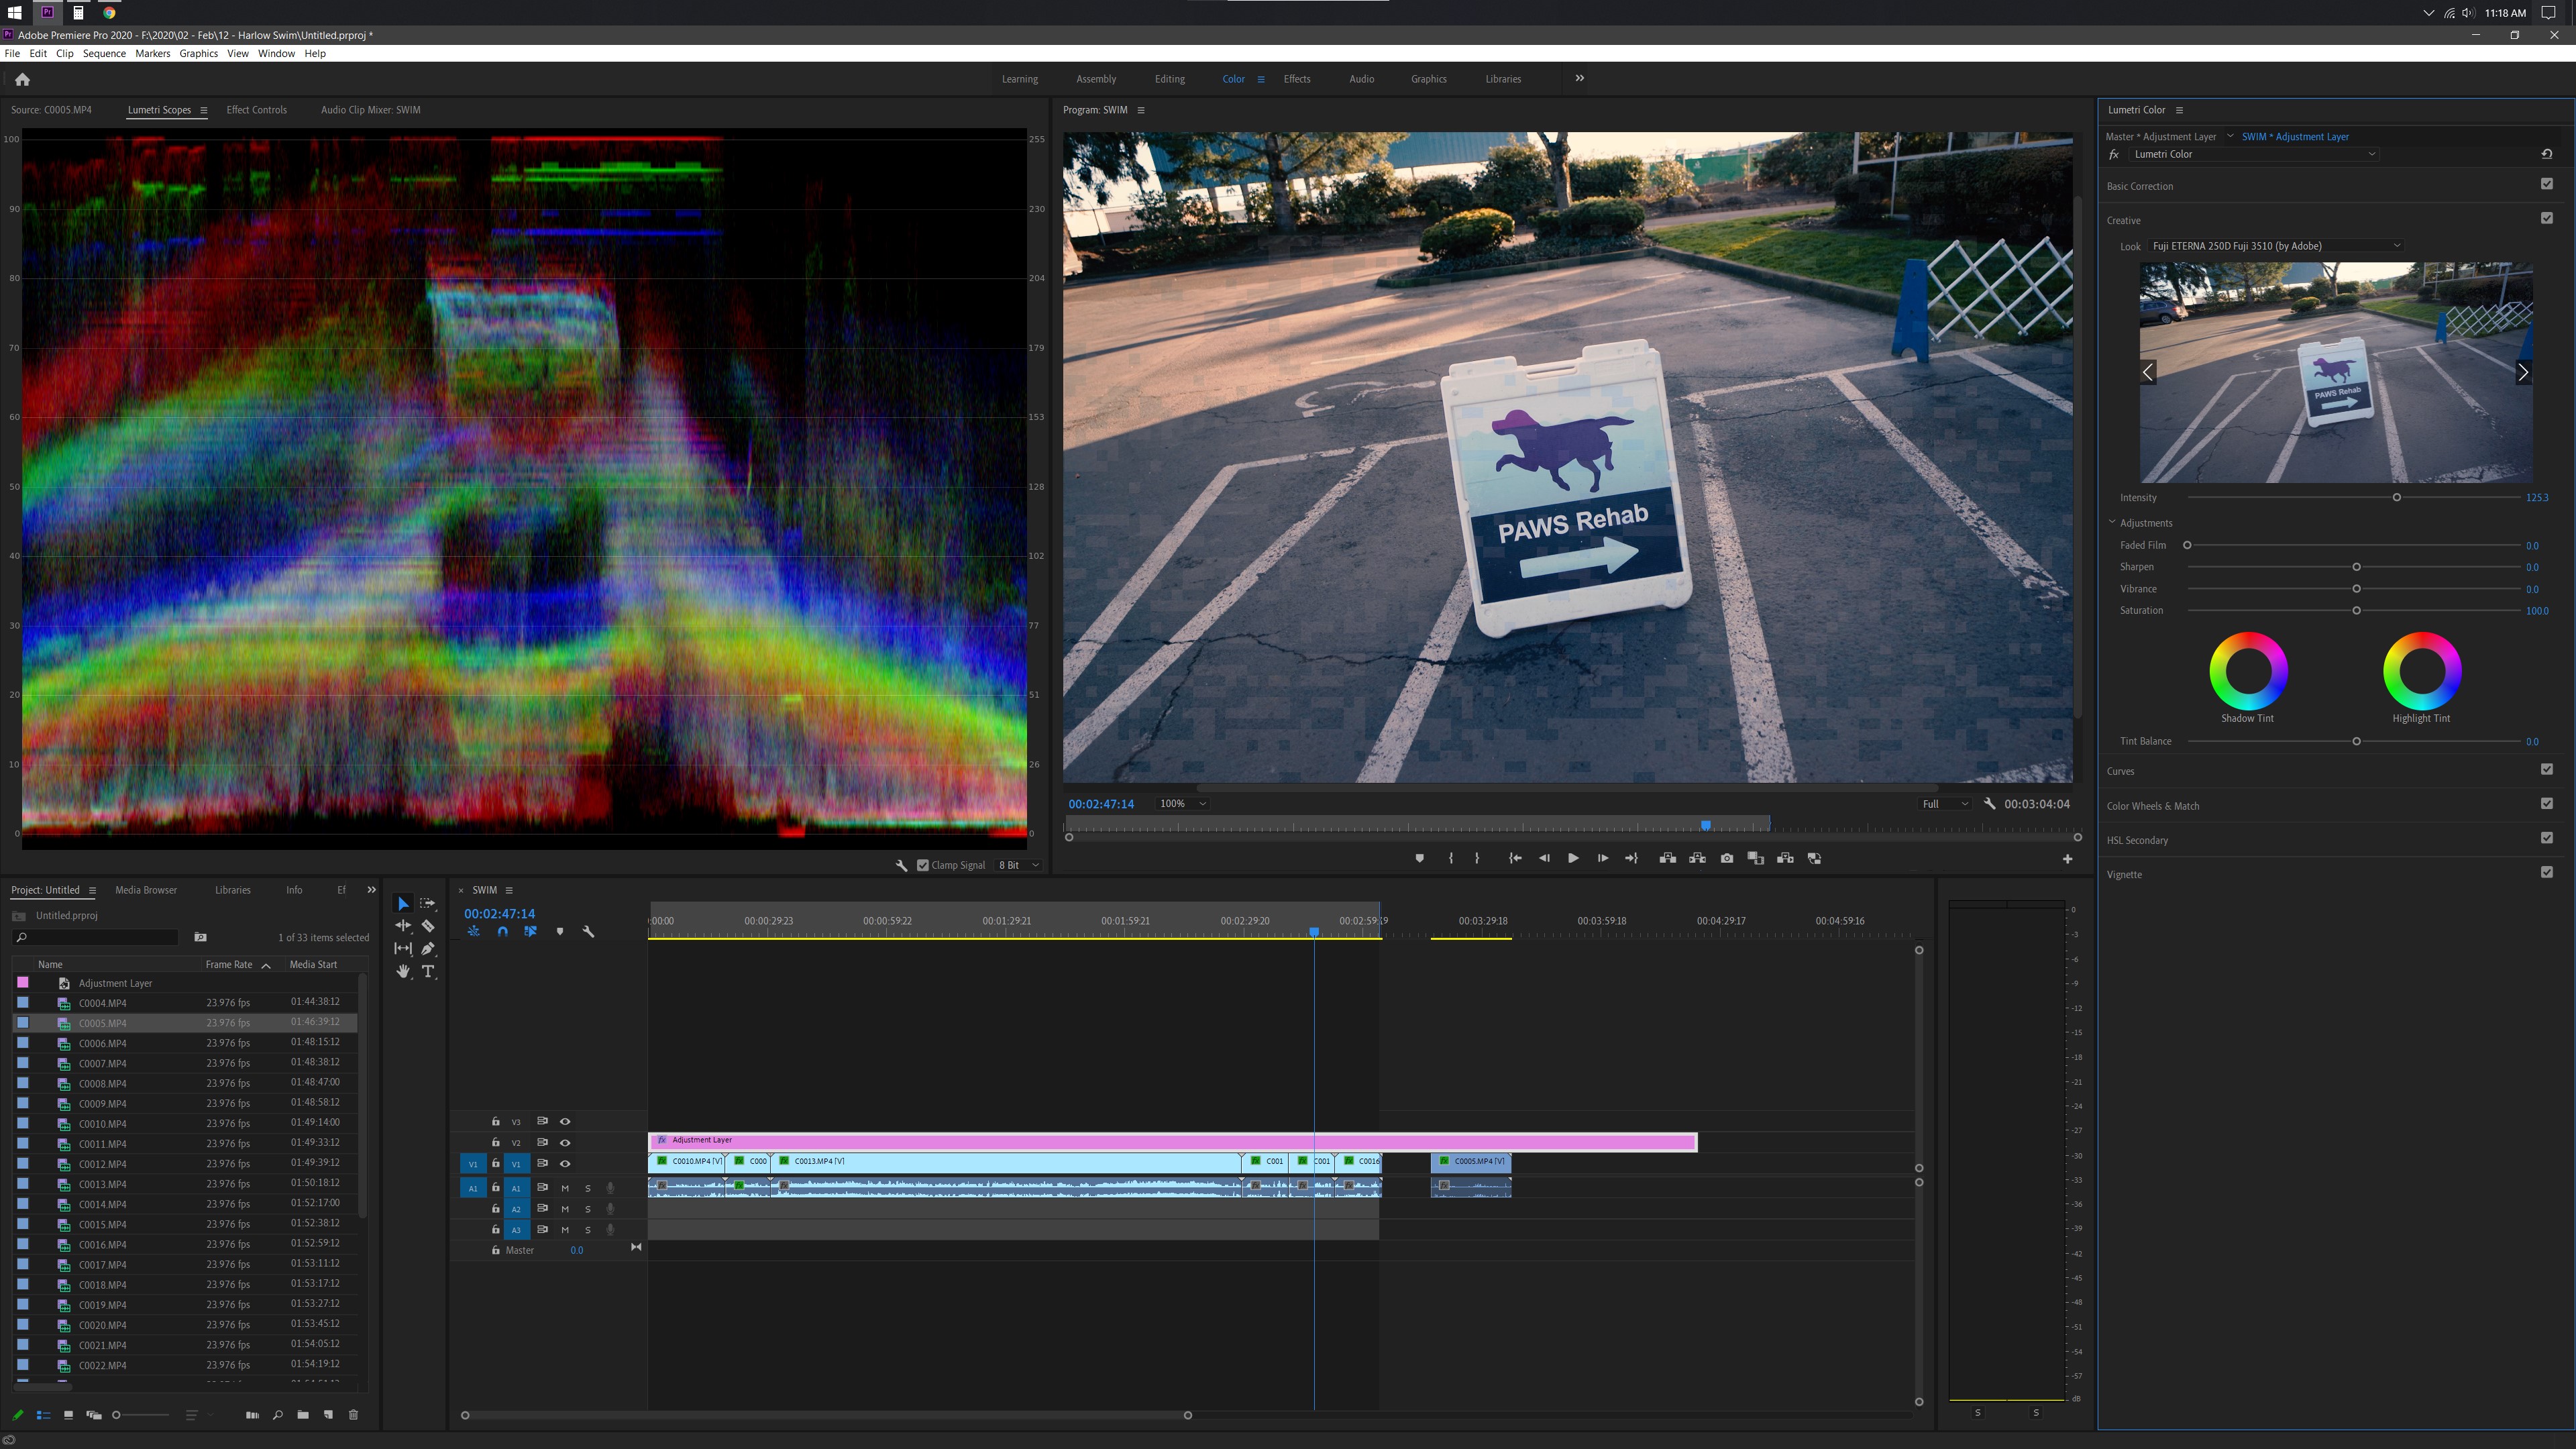Select the Pen tool

(x=428, y=948)
